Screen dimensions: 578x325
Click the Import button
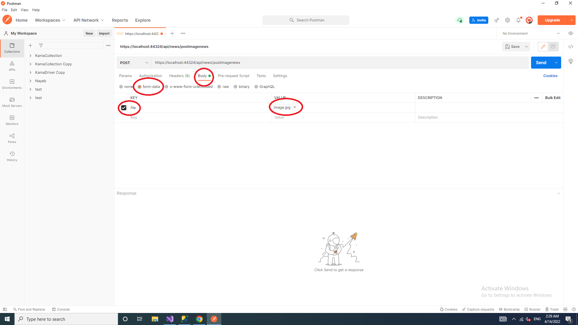point(104,33)
